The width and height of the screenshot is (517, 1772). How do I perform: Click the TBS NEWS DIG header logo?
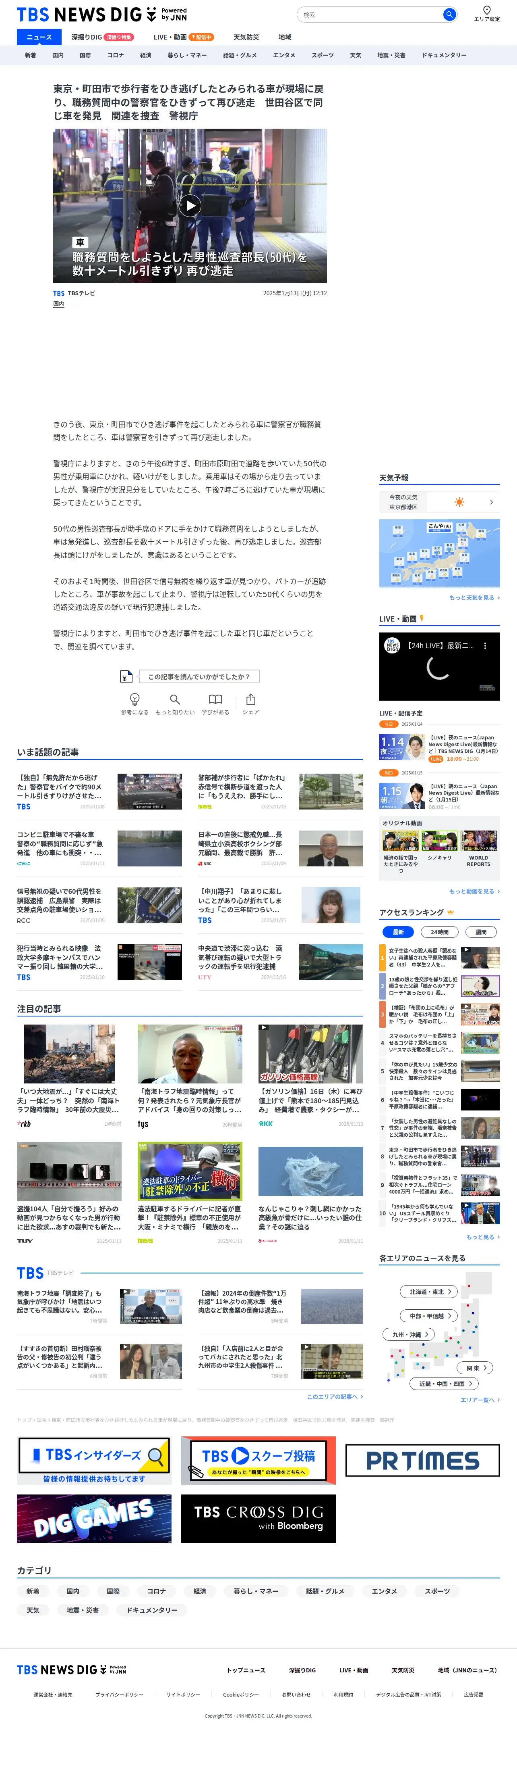click(101, 15)
